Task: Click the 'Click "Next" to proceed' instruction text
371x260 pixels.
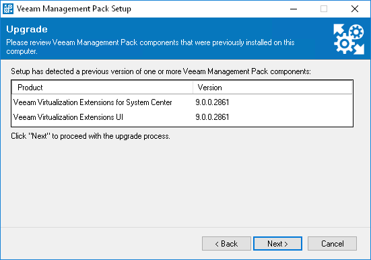Action: coord(90,136)
